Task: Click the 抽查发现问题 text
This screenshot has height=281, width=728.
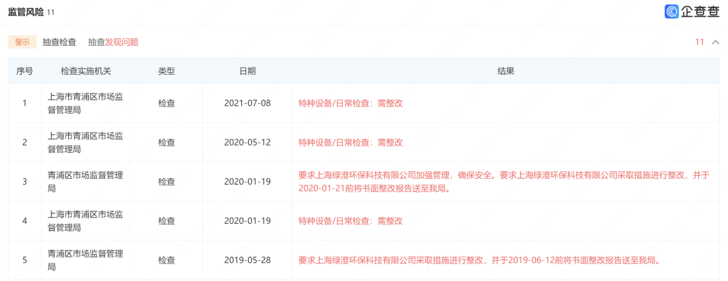Action: click(x=113, y=42)
